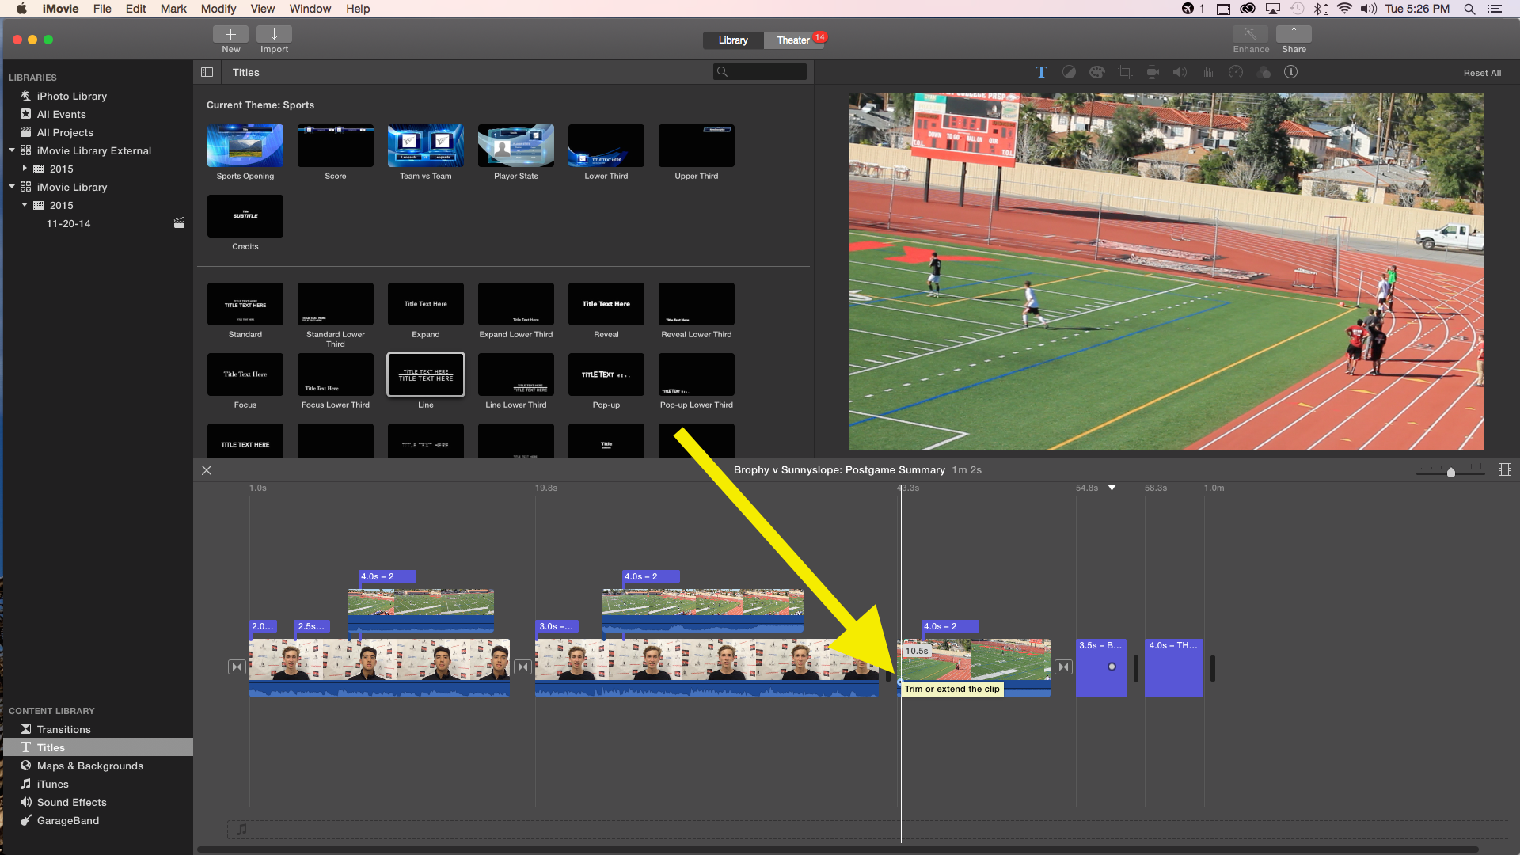
Task: Click the Clip Information icon
Action: point(1292,72)
